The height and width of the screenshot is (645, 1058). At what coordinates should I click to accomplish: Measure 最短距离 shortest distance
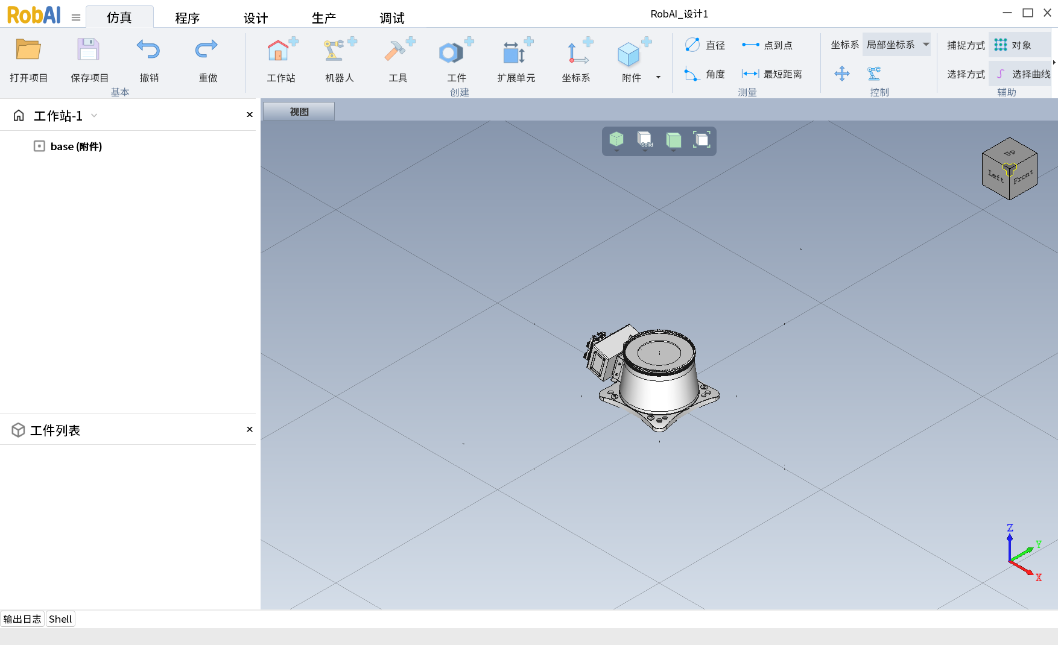click(772, 74)
